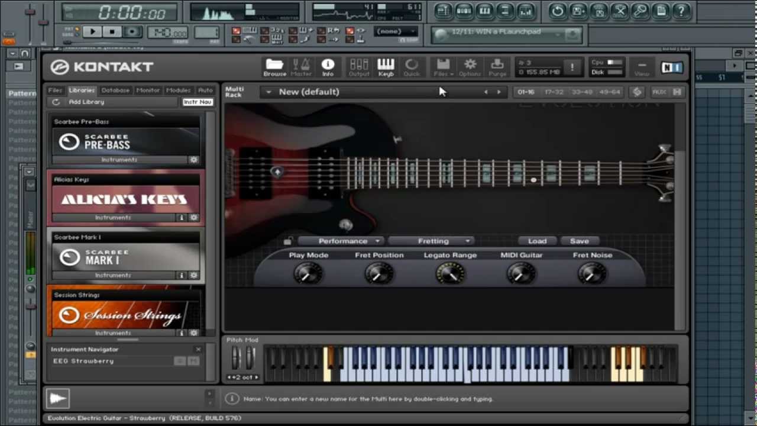The image size is (757, 426).
Task: Toggle the KSP rack icon beside 49-64
Action: click(637, 92)
